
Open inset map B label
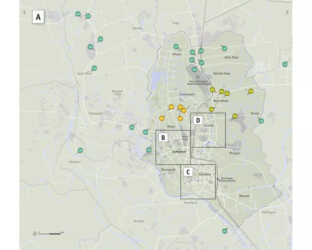[x=163, y=137]
